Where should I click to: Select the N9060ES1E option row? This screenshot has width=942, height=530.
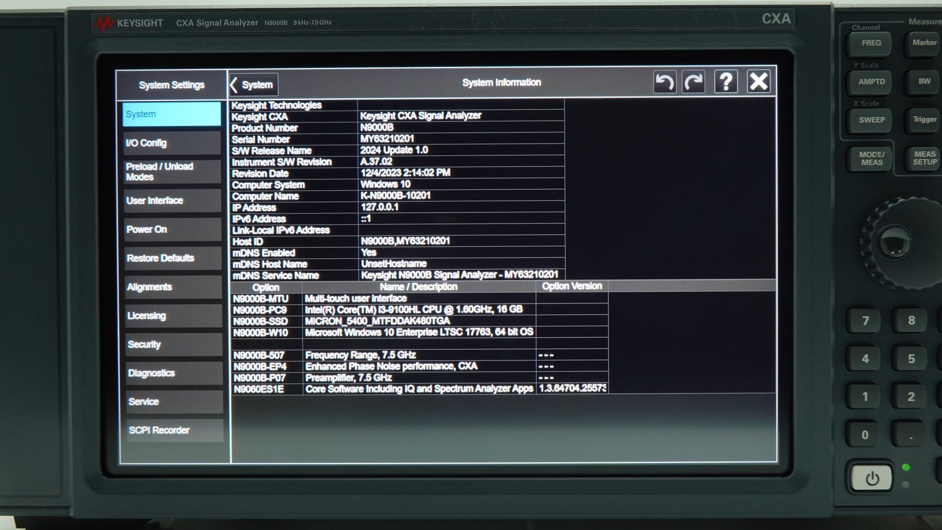click(x=419, y=389)
